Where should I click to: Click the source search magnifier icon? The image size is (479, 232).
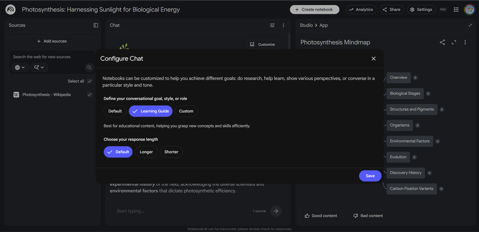89,67
